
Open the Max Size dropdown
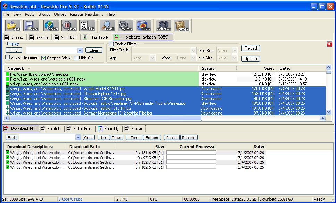coord(234,51)
